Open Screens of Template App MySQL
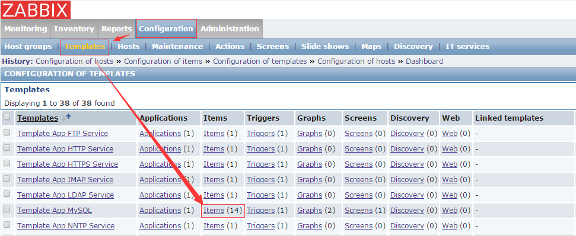 pos(358,211)
